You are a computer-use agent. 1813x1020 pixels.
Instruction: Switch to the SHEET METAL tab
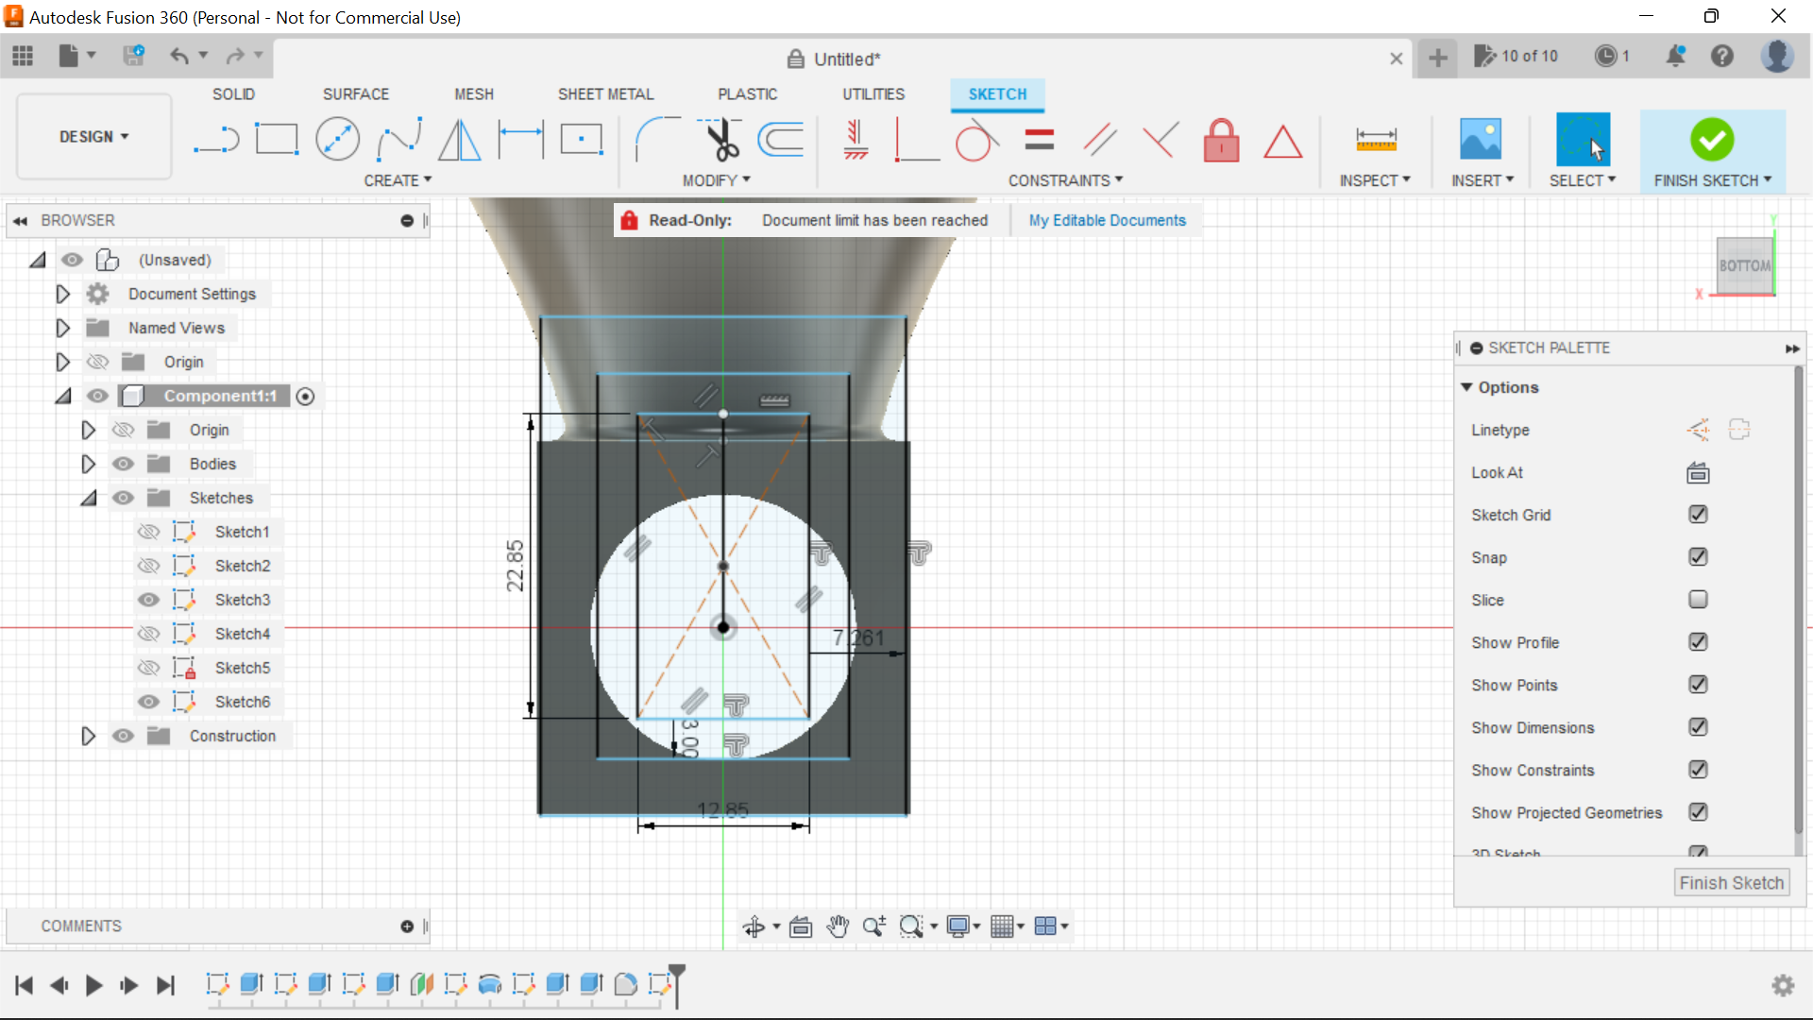point(605,93)
